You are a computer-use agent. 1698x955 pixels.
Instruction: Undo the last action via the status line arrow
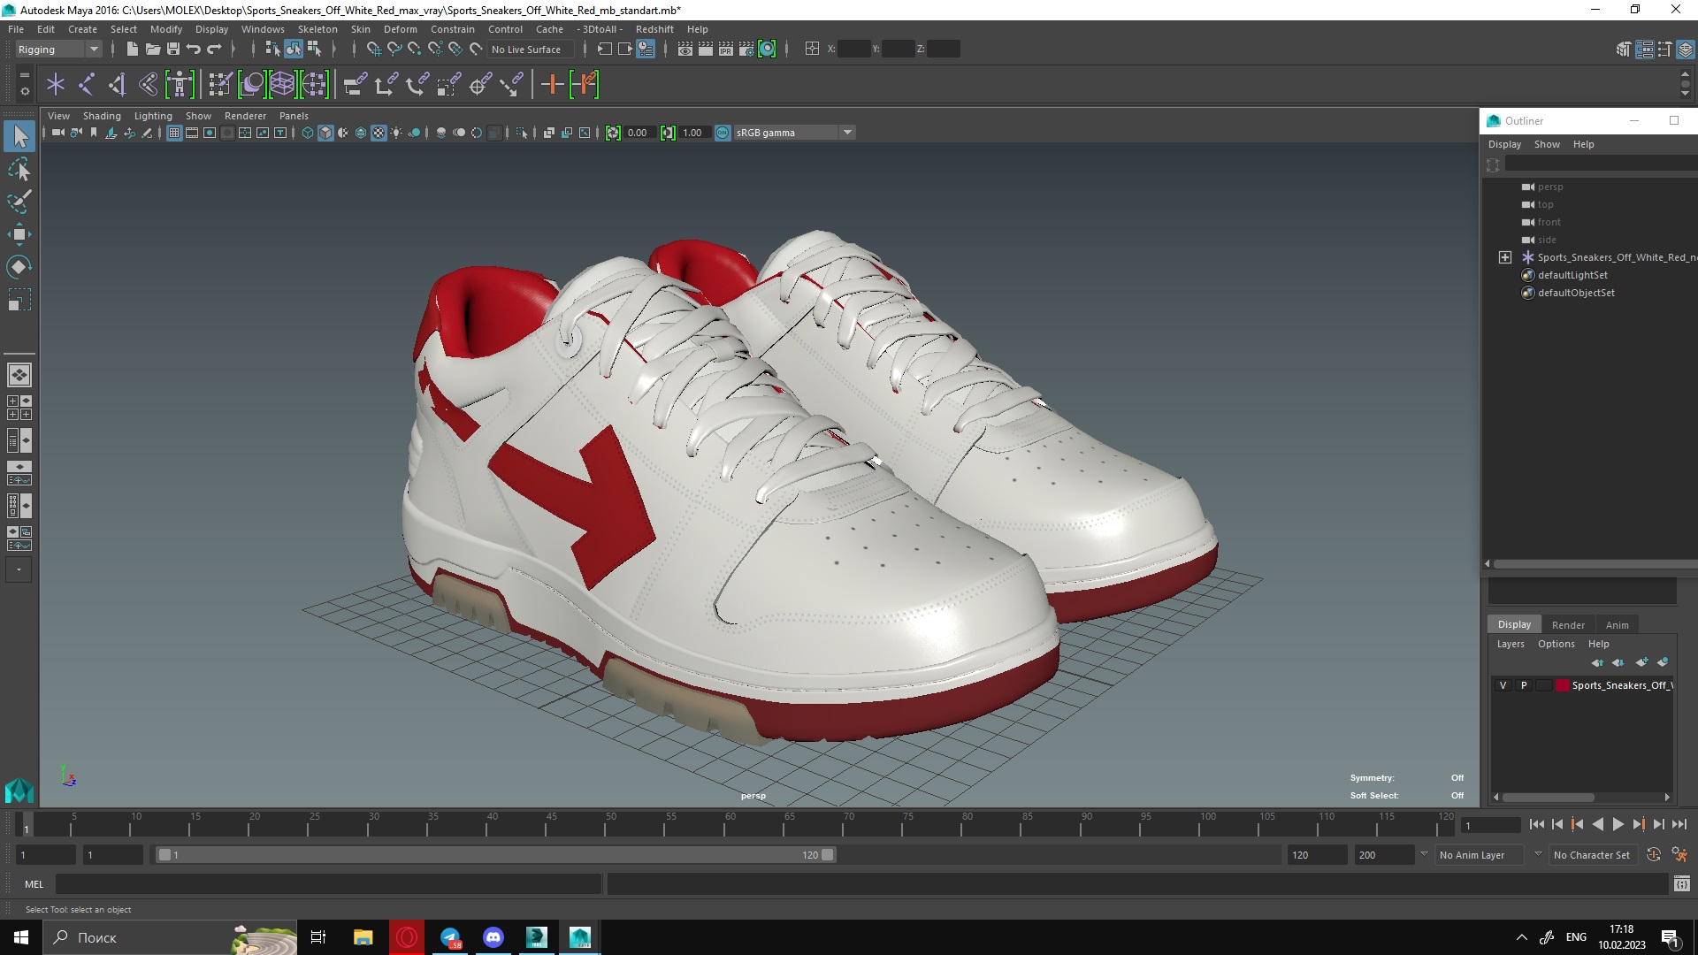194,50
